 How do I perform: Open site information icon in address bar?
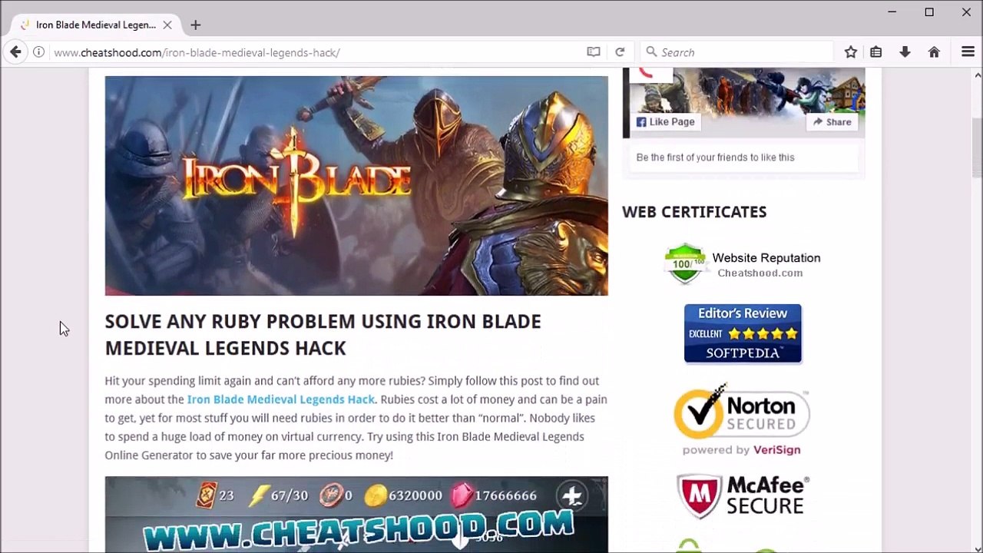(38, 52)
